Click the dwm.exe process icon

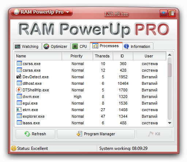[x=19, y=96]
